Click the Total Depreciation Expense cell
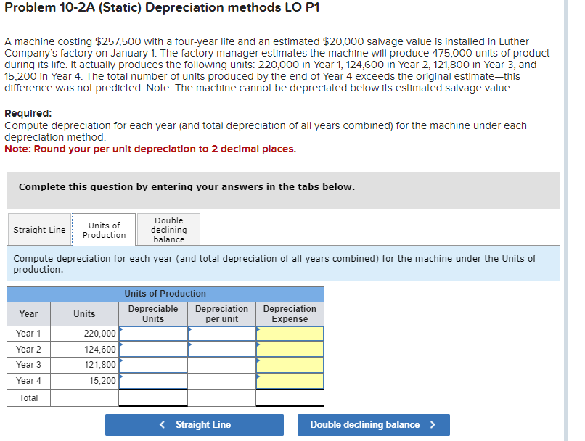The image size is (585, 441). (289, 397)
